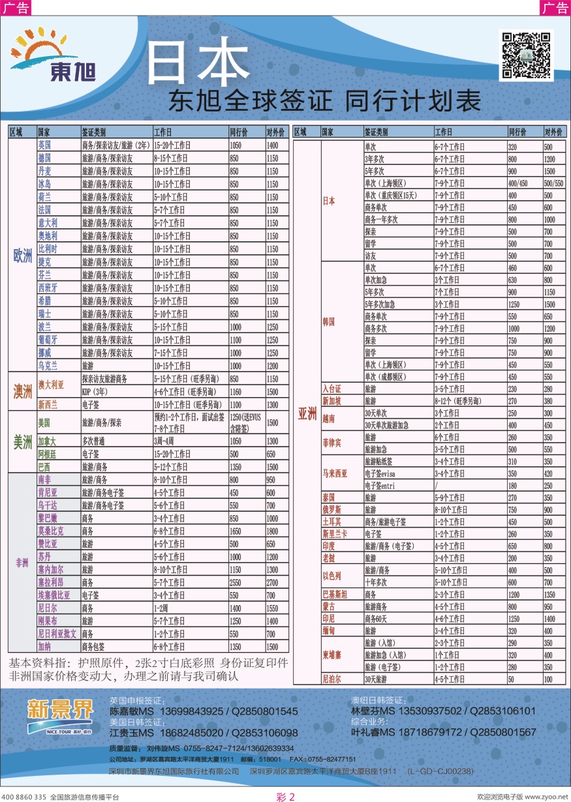The width and height of the screenshot is (571, 802).
Task: Click contact 林壁芬MS phone line
Action: tap(443, 711)
